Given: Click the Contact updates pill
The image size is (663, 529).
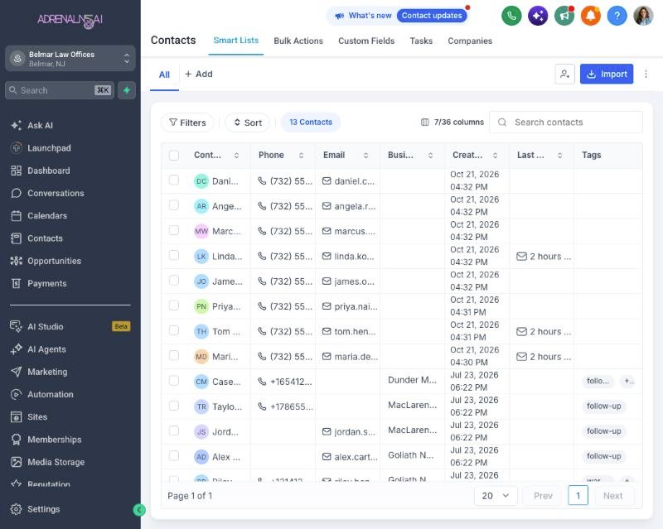Looking at the screenshot, I should [x=432, y=16].
